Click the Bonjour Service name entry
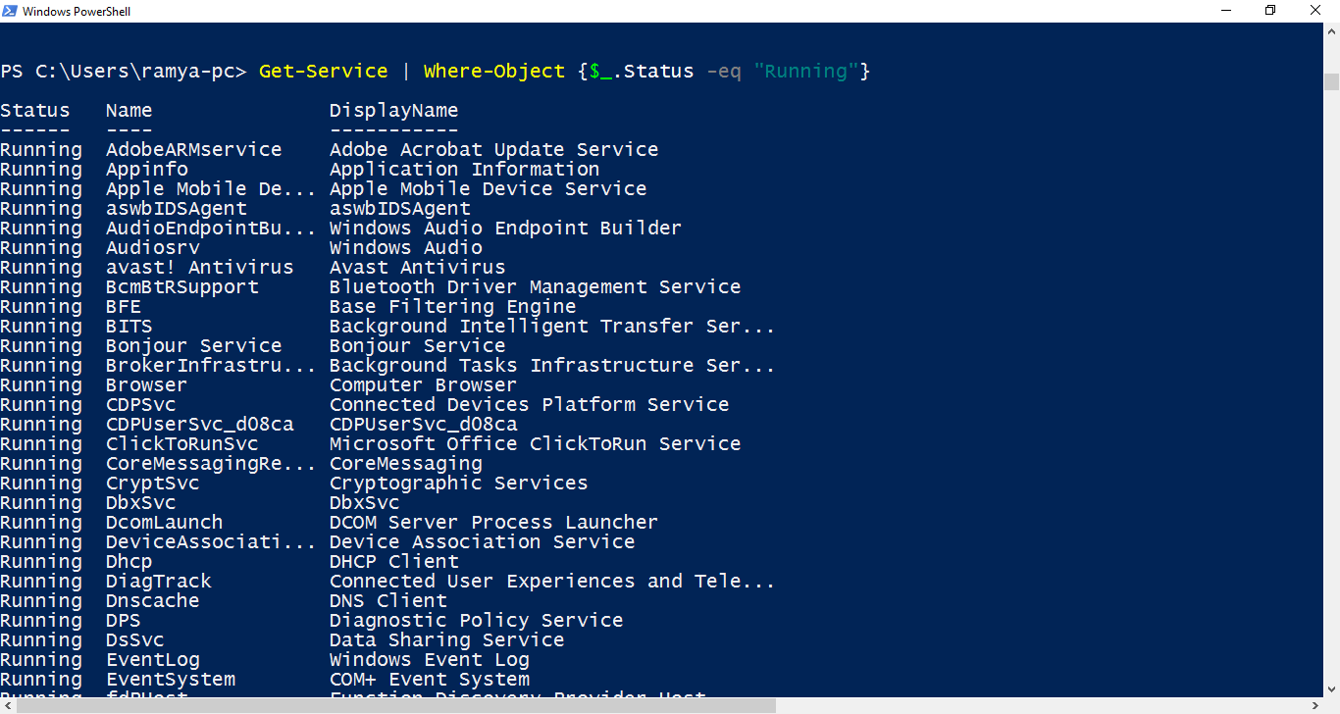1340x714 pixels. [x=194, y=346]
